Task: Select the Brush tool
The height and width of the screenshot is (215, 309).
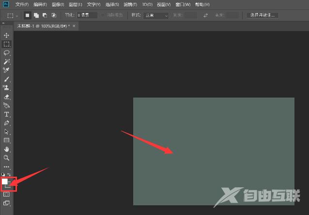Action: tap(6, 79)
